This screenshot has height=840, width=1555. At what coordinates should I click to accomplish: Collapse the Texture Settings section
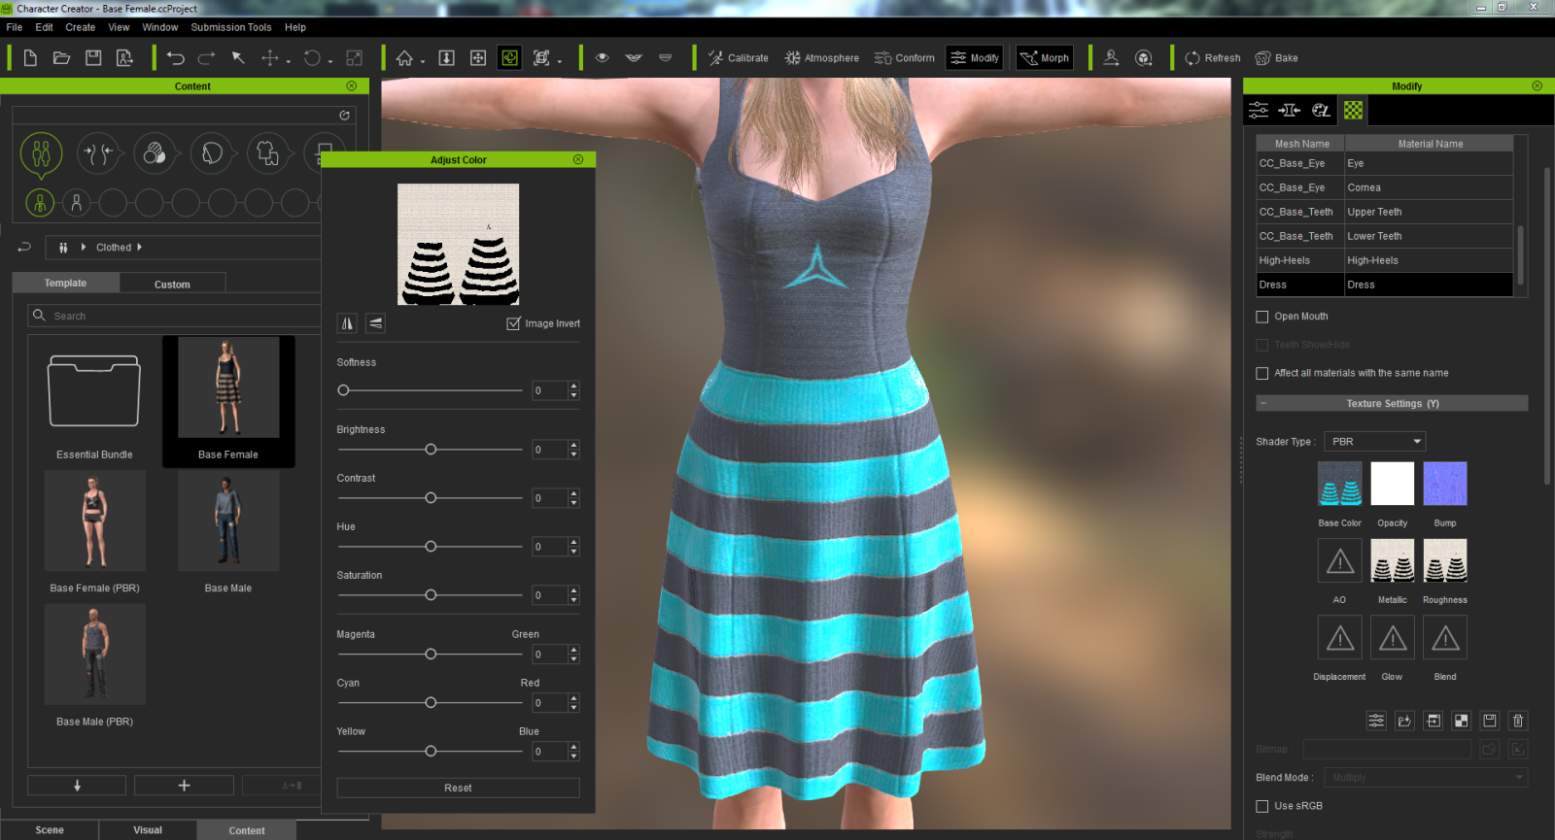tap(1262, 403)
